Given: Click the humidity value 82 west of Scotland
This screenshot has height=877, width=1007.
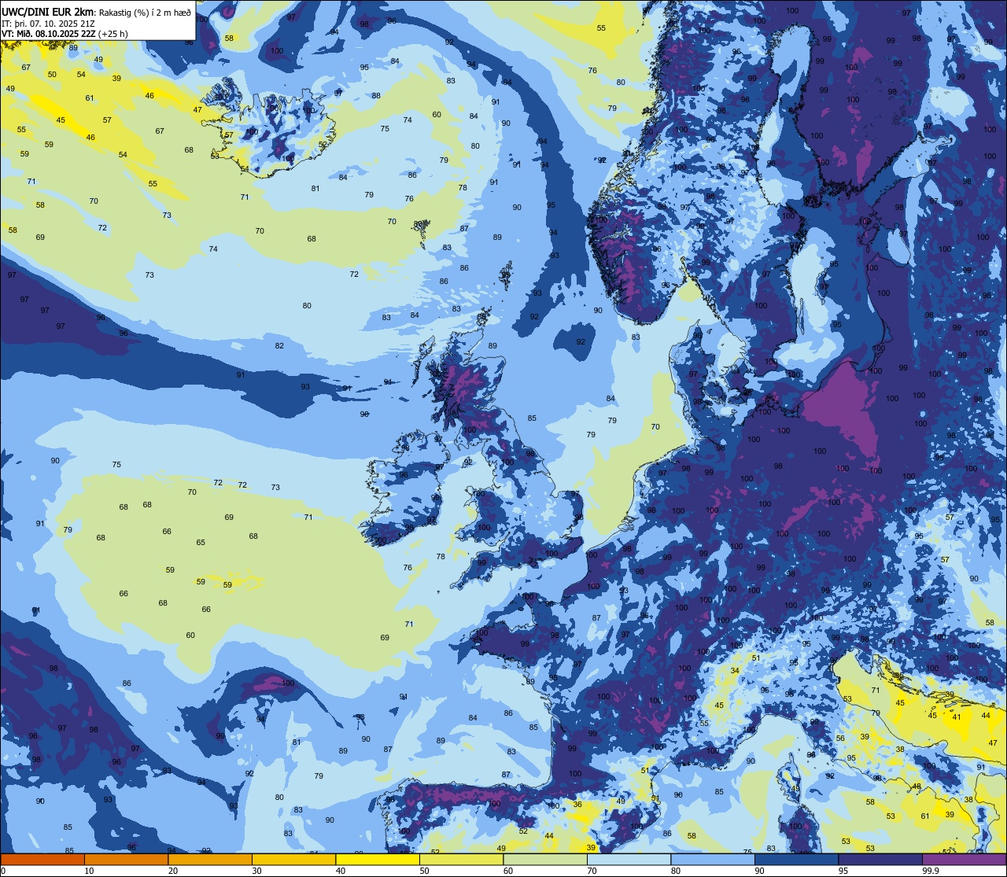Looking at the screenshot, I should click(279, 346).
